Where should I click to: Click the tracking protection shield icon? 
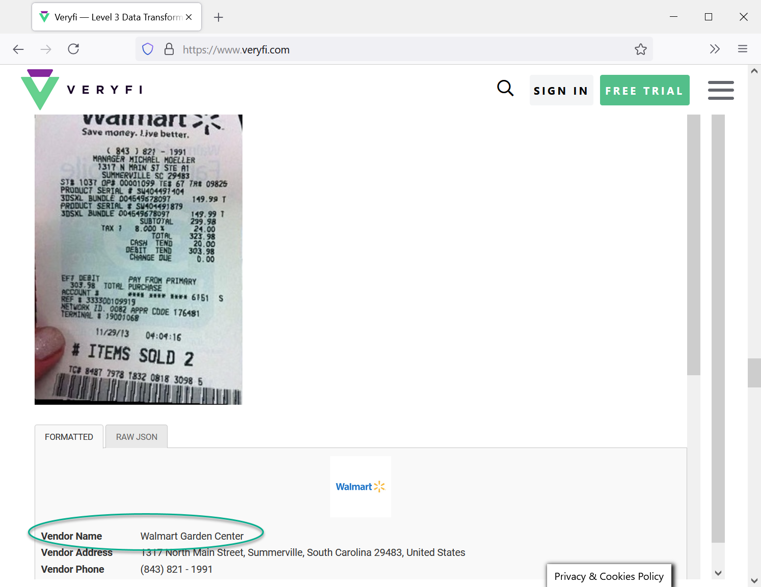(x=148, y=49)
